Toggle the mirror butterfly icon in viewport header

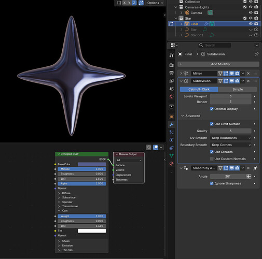[x=119, y=3]
